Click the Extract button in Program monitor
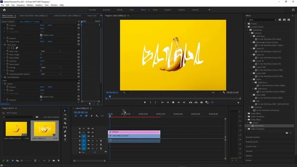 point(196,103)
